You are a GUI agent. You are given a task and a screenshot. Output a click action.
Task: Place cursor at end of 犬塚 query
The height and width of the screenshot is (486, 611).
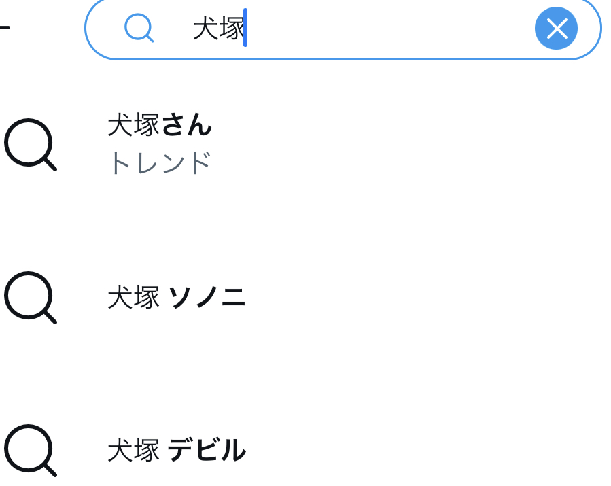[x=245, y=29]
